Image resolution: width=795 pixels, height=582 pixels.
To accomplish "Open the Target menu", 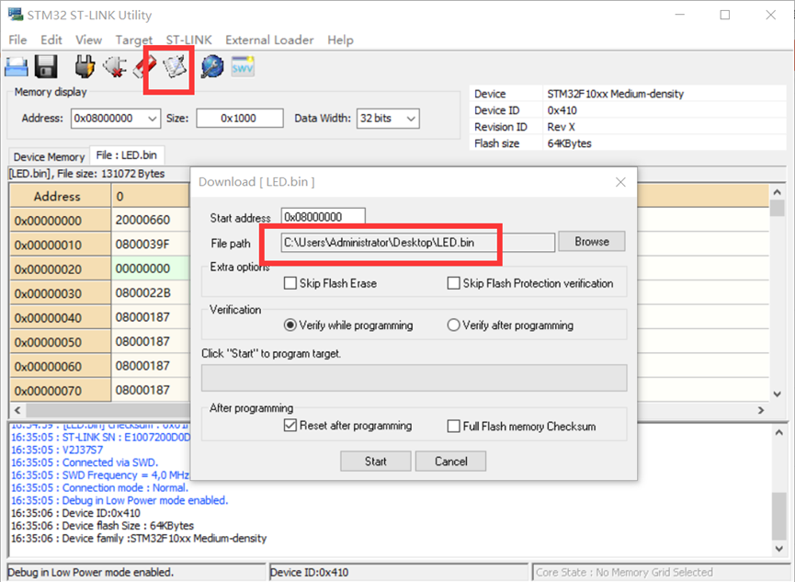I will coord(134,40).
